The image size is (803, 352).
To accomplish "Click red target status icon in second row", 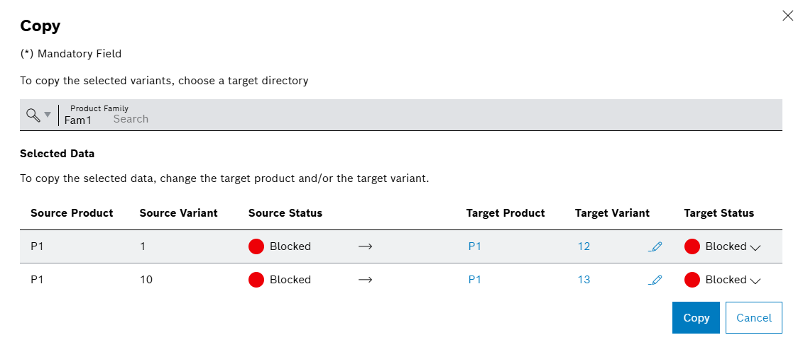I will (692, 280).
